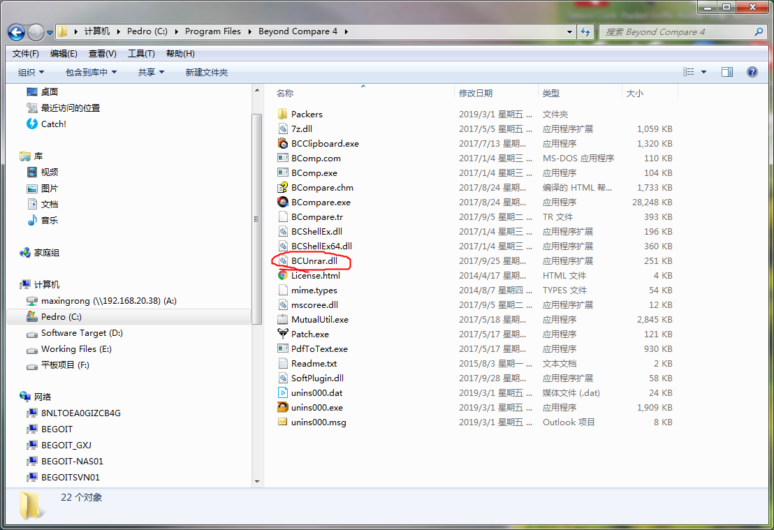
Task: Open the 文档 library
Action: [43, 204]
